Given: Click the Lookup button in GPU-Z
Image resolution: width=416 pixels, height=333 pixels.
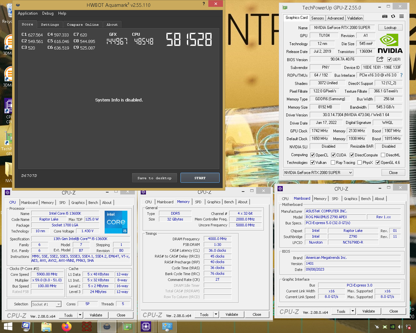Looking at the screenshot, I should click(x=390, y=28).
